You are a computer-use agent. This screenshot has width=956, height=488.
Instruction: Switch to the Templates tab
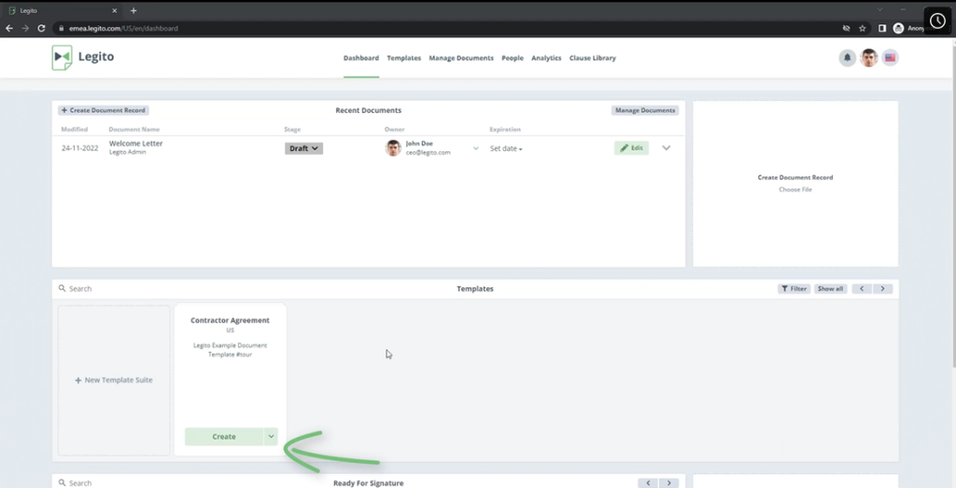pos(403,58)
